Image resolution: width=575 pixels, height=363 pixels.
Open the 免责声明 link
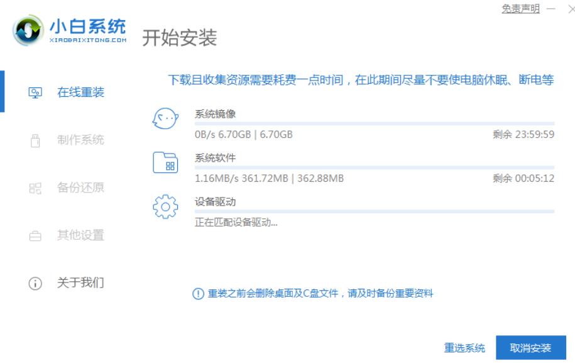point(520,9)
